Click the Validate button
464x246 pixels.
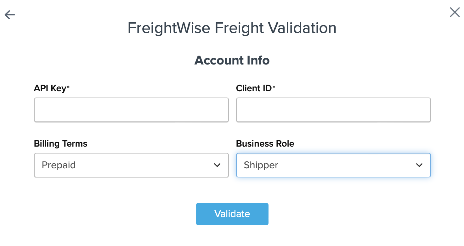pyautogui.click(x=232, y=214)
